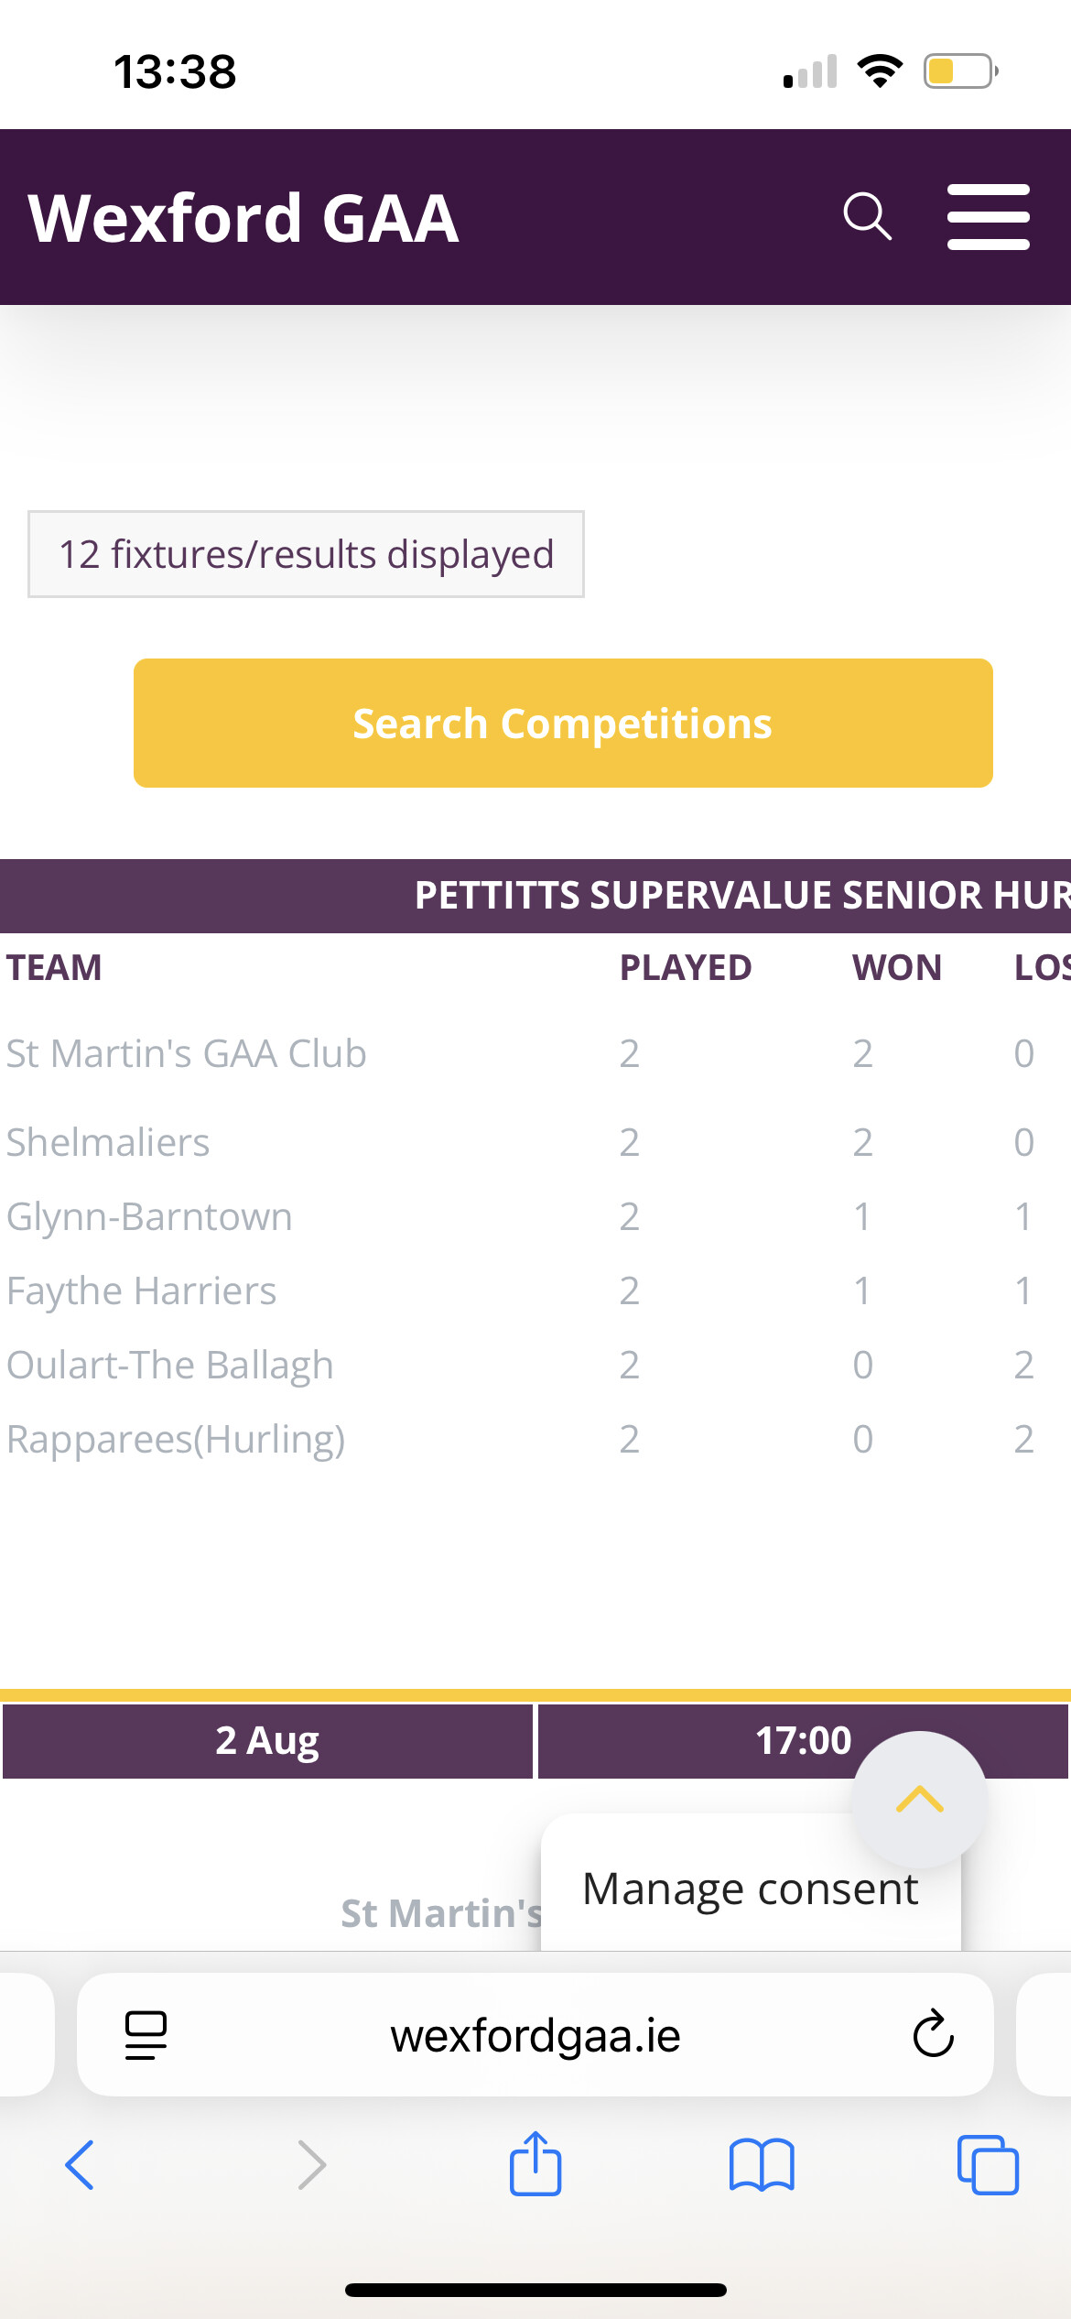Tap the 2 Aug date header

click(x=267, y=1740)
